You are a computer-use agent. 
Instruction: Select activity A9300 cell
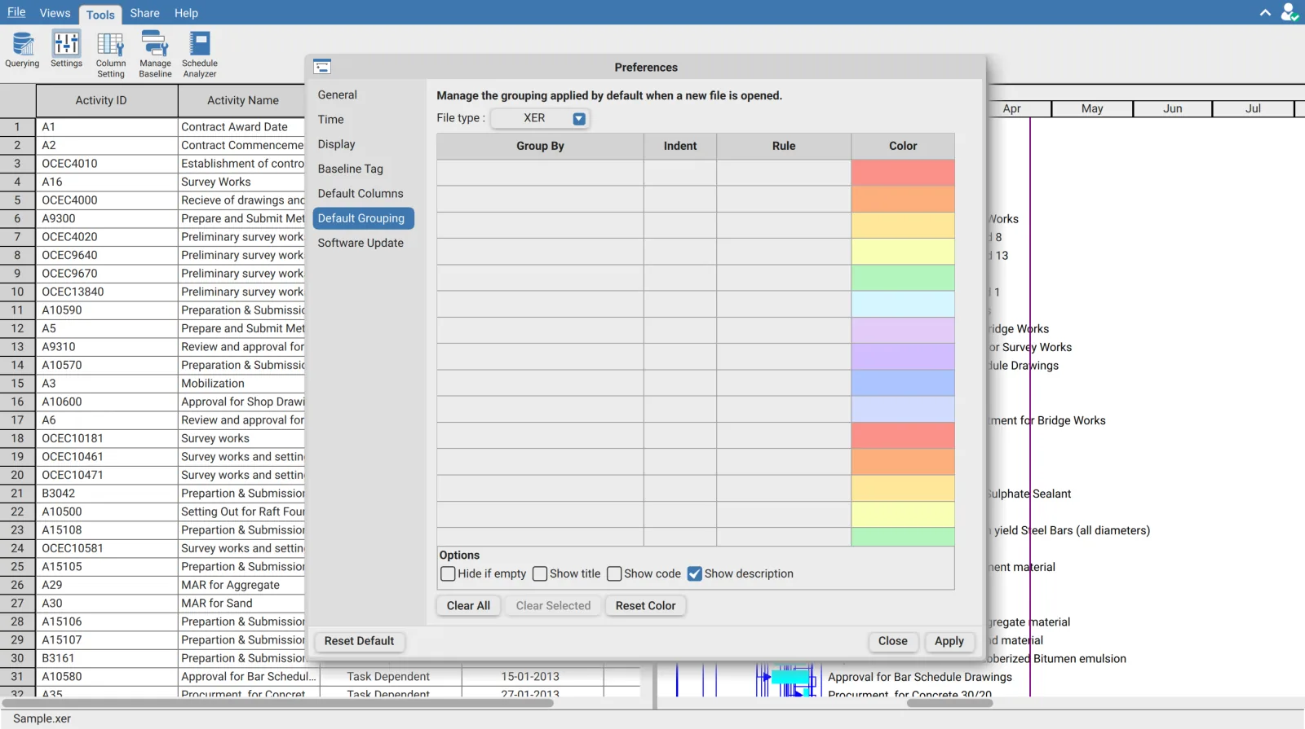[x=107, y=218]
